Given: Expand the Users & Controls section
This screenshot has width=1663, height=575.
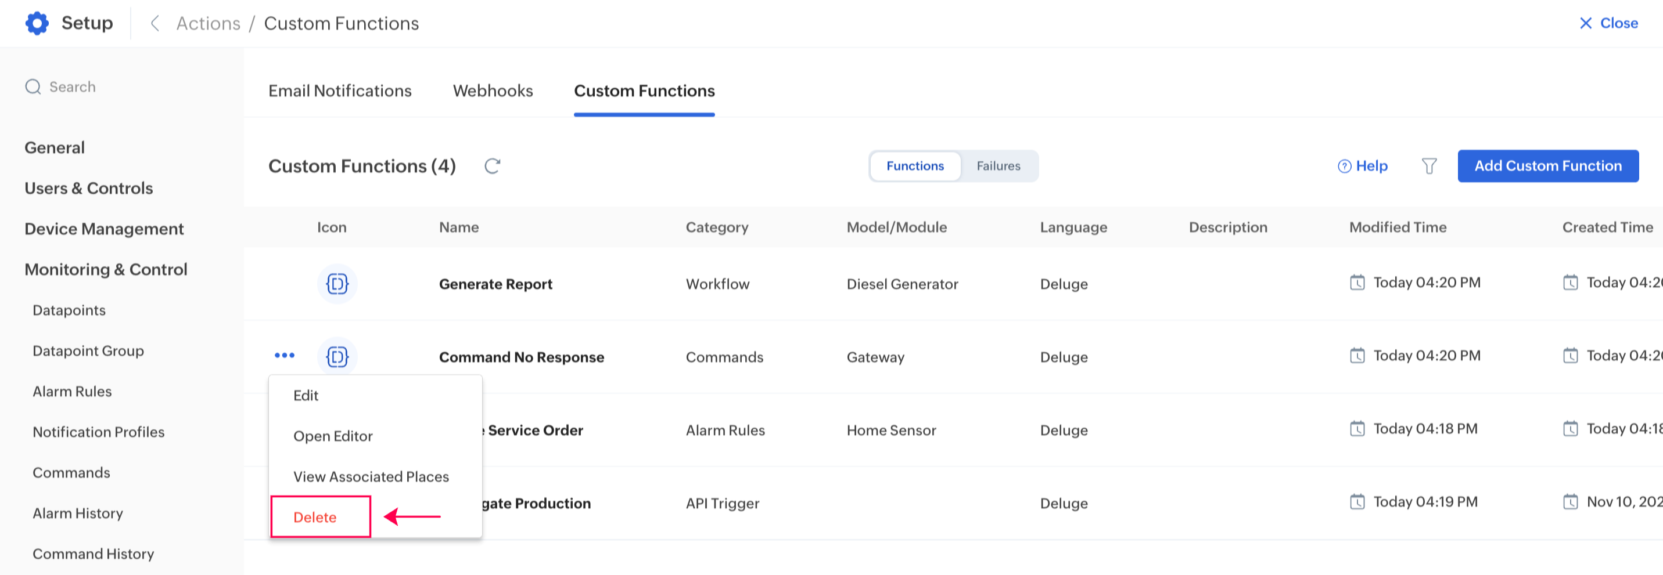Looking at the screenshot, I should [88, 188].
